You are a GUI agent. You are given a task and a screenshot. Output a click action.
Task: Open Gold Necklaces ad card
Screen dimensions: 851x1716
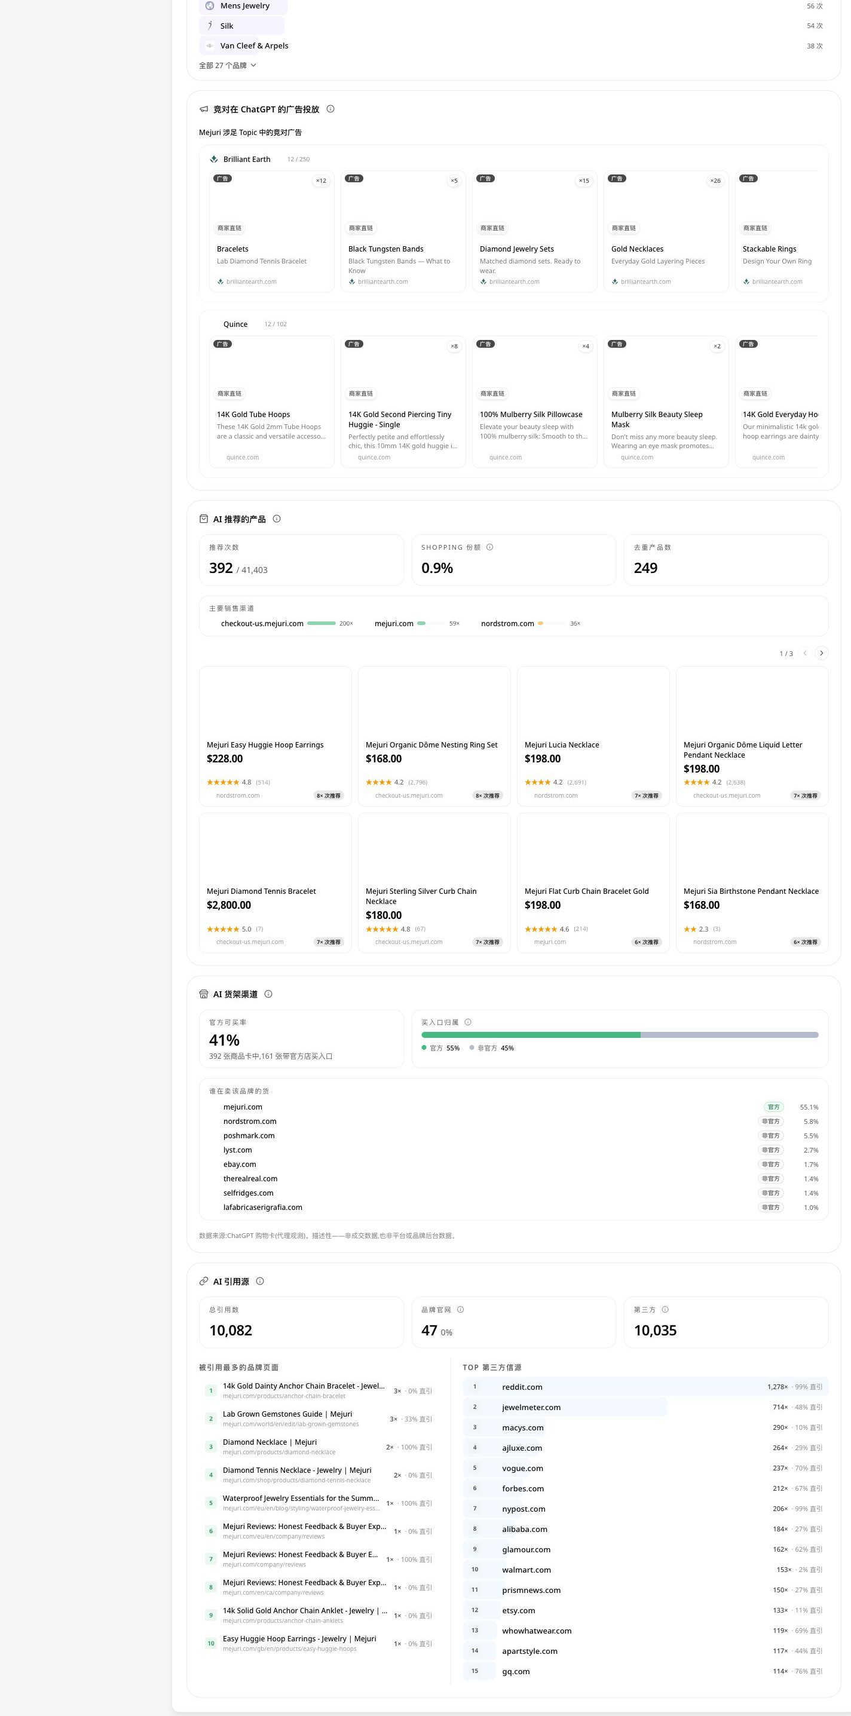[666, 231]
